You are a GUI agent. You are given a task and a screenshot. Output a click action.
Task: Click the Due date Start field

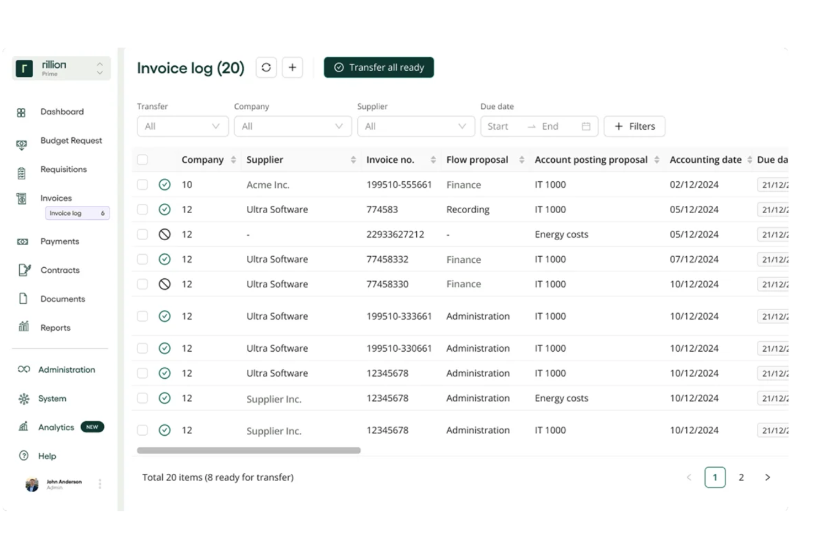498,126
